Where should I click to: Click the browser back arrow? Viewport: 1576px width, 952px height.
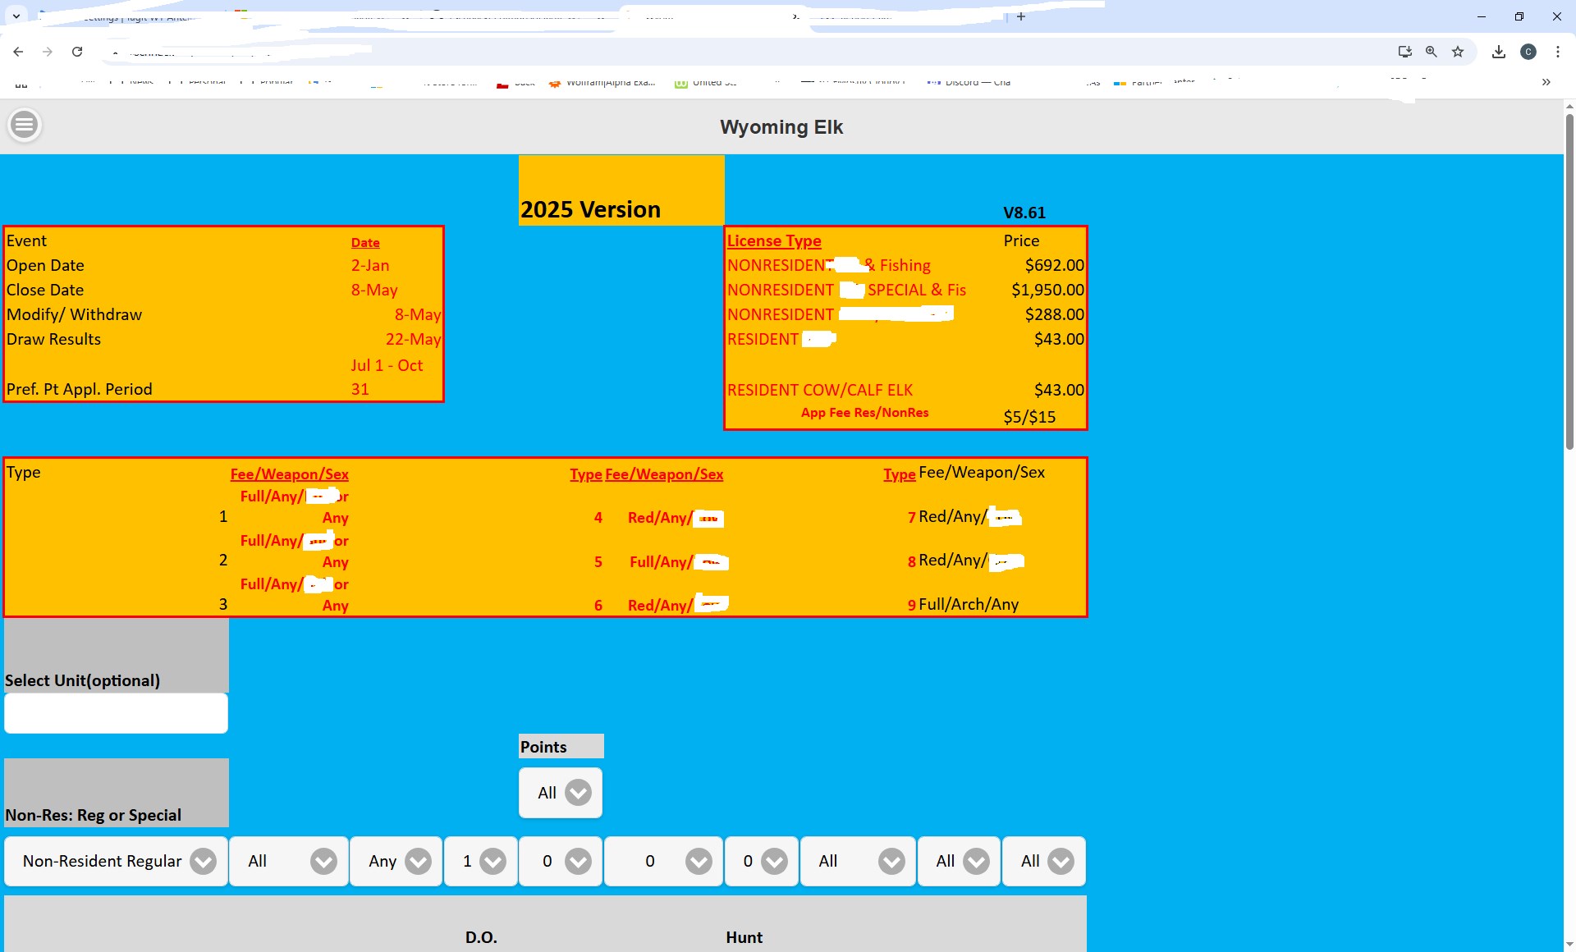tap(18, 52)
